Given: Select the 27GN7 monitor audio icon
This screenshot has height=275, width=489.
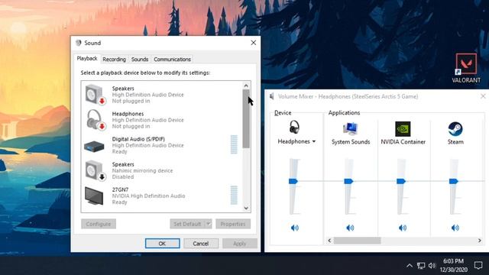Looking at the screenshot, I should coord(94,196).
